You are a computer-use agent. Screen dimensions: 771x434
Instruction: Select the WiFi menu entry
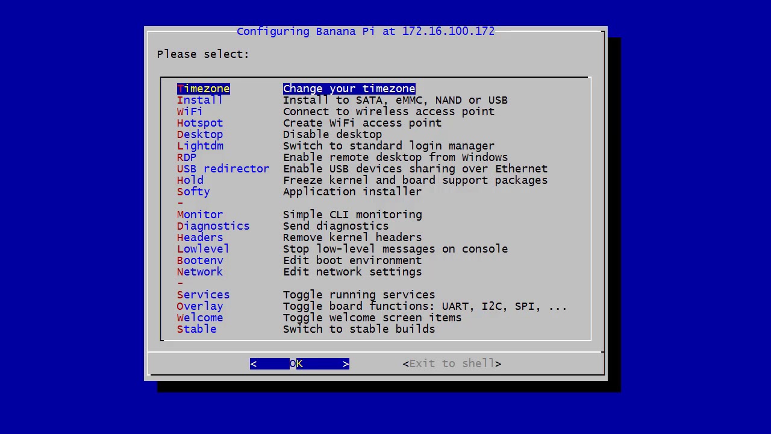[x=190, y=112]
